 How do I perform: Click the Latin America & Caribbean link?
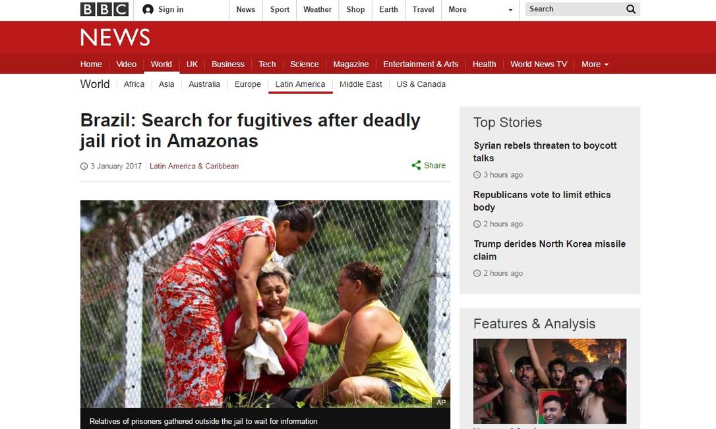pyautogui.click(x=194, y=166)
